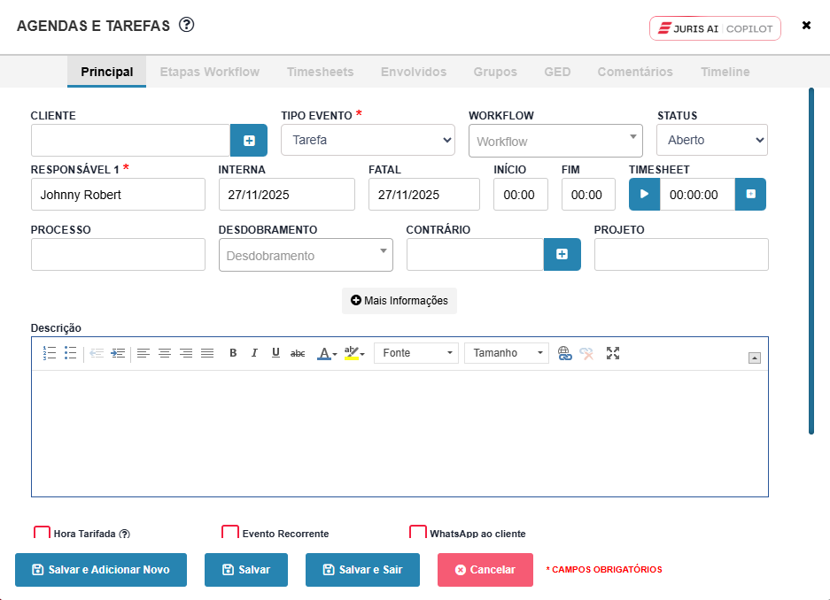Image resolution: width=830 pixels, height=600 pixels.
Task: Click the Mais Informações button
Action: (x=399, y=301)
